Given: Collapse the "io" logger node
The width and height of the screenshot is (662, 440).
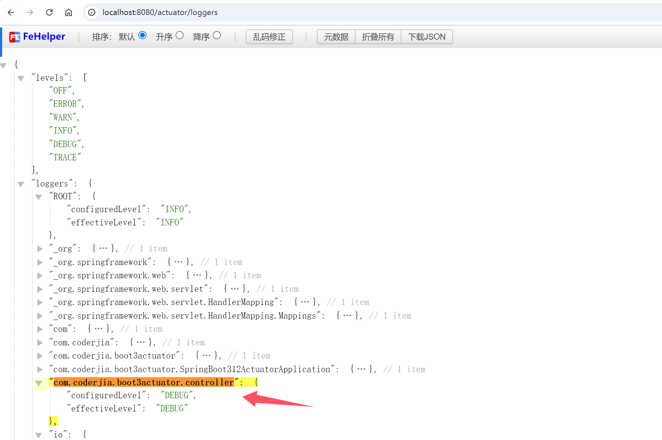Looking at the screenshot, I should point(39,436).
